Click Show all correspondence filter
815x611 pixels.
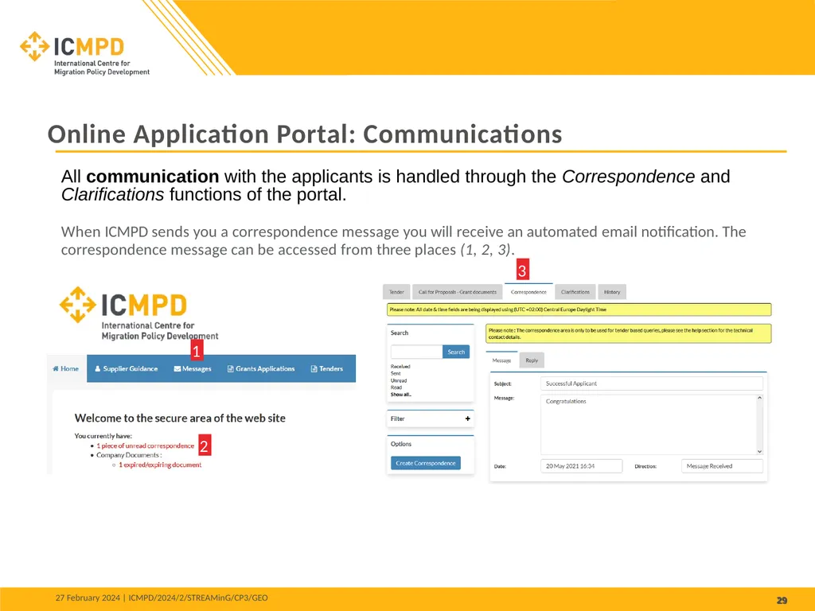tap(401, 395)
